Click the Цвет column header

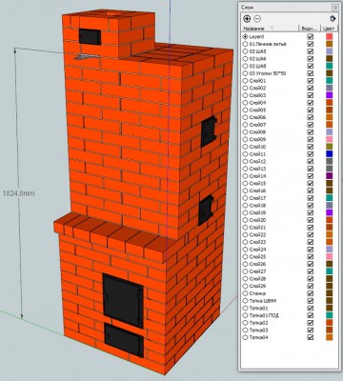point(329,29)
